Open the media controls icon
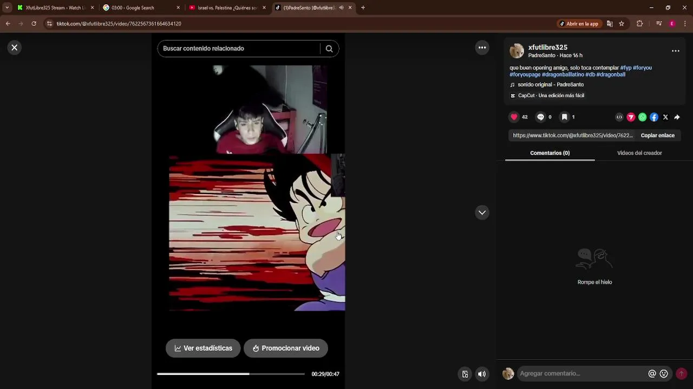This screenshot has height=389, width=693. [x=659, y=24]
